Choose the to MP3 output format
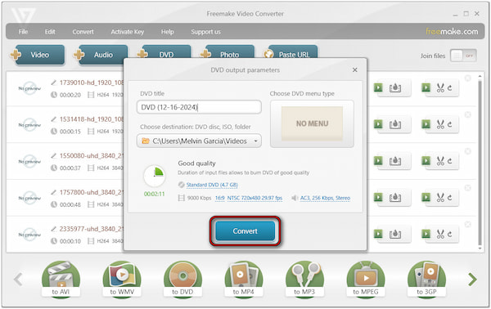 point(304,279)
